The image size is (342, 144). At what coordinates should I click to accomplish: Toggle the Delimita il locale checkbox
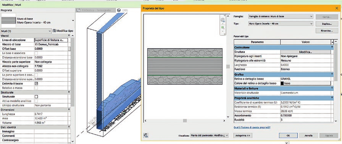[x=36, y=84]
